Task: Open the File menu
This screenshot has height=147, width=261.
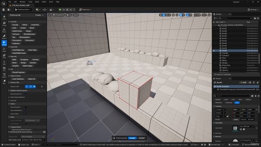Action: 10,2
